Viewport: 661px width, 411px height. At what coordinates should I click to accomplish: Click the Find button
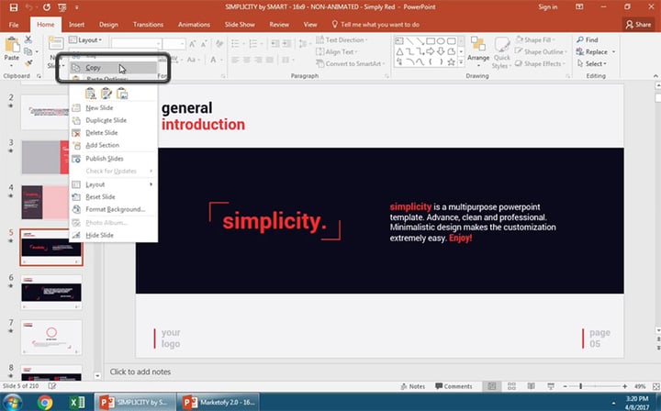click(588, 39)
